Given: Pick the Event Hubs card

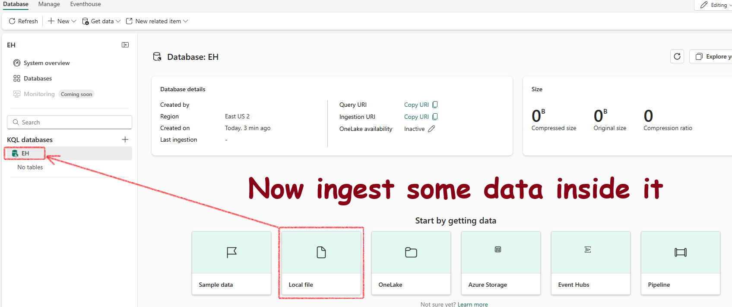Looking at the screenshot, I should (x=591, y=263).
